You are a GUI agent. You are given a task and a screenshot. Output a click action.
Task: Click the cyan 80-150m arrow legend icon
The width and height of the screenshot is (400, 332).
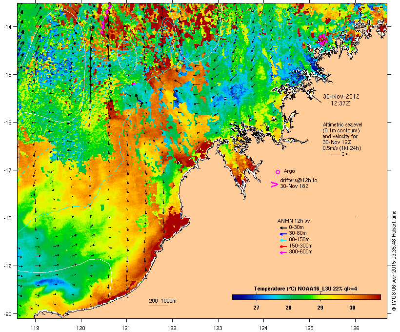click(283, 240)
